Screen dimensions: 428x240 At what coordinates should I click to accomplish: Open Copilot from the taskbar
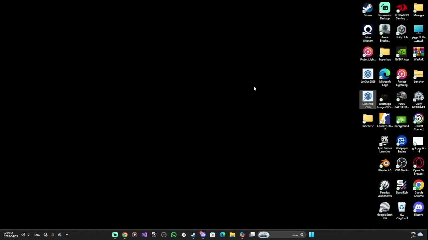pyautogui.click(x=242, y=235)
